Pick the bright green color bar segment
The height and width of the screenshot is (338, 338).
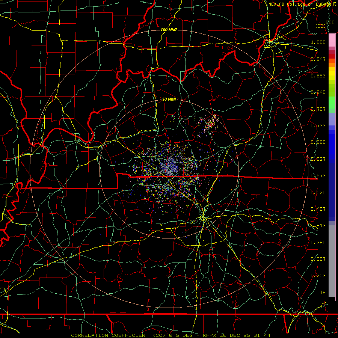pos(332,103)
